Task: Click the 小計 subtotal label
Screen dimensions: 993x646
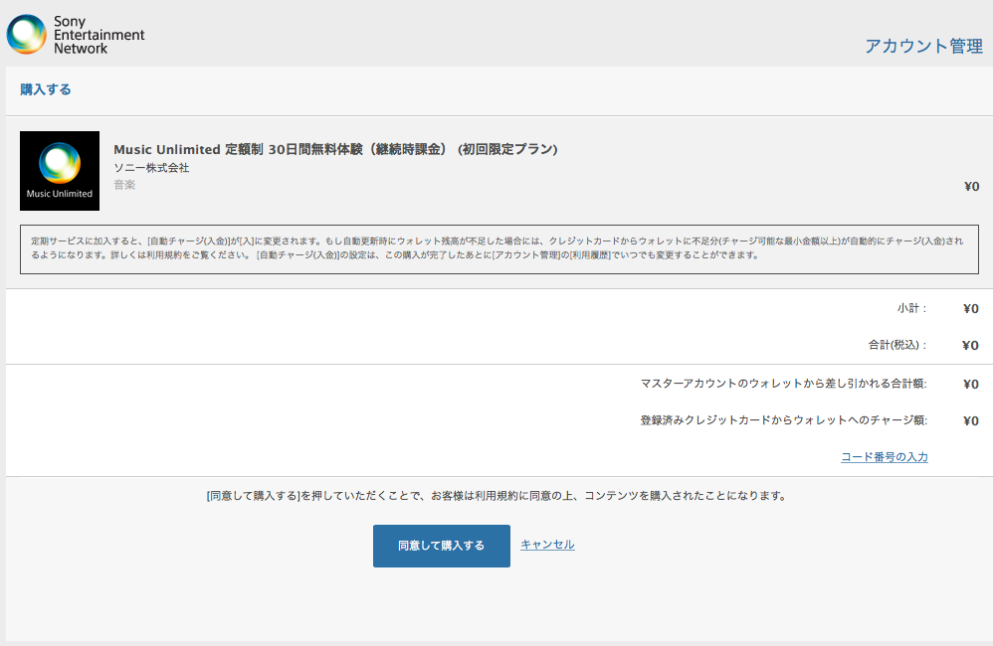Action: (x=912, y=308)
